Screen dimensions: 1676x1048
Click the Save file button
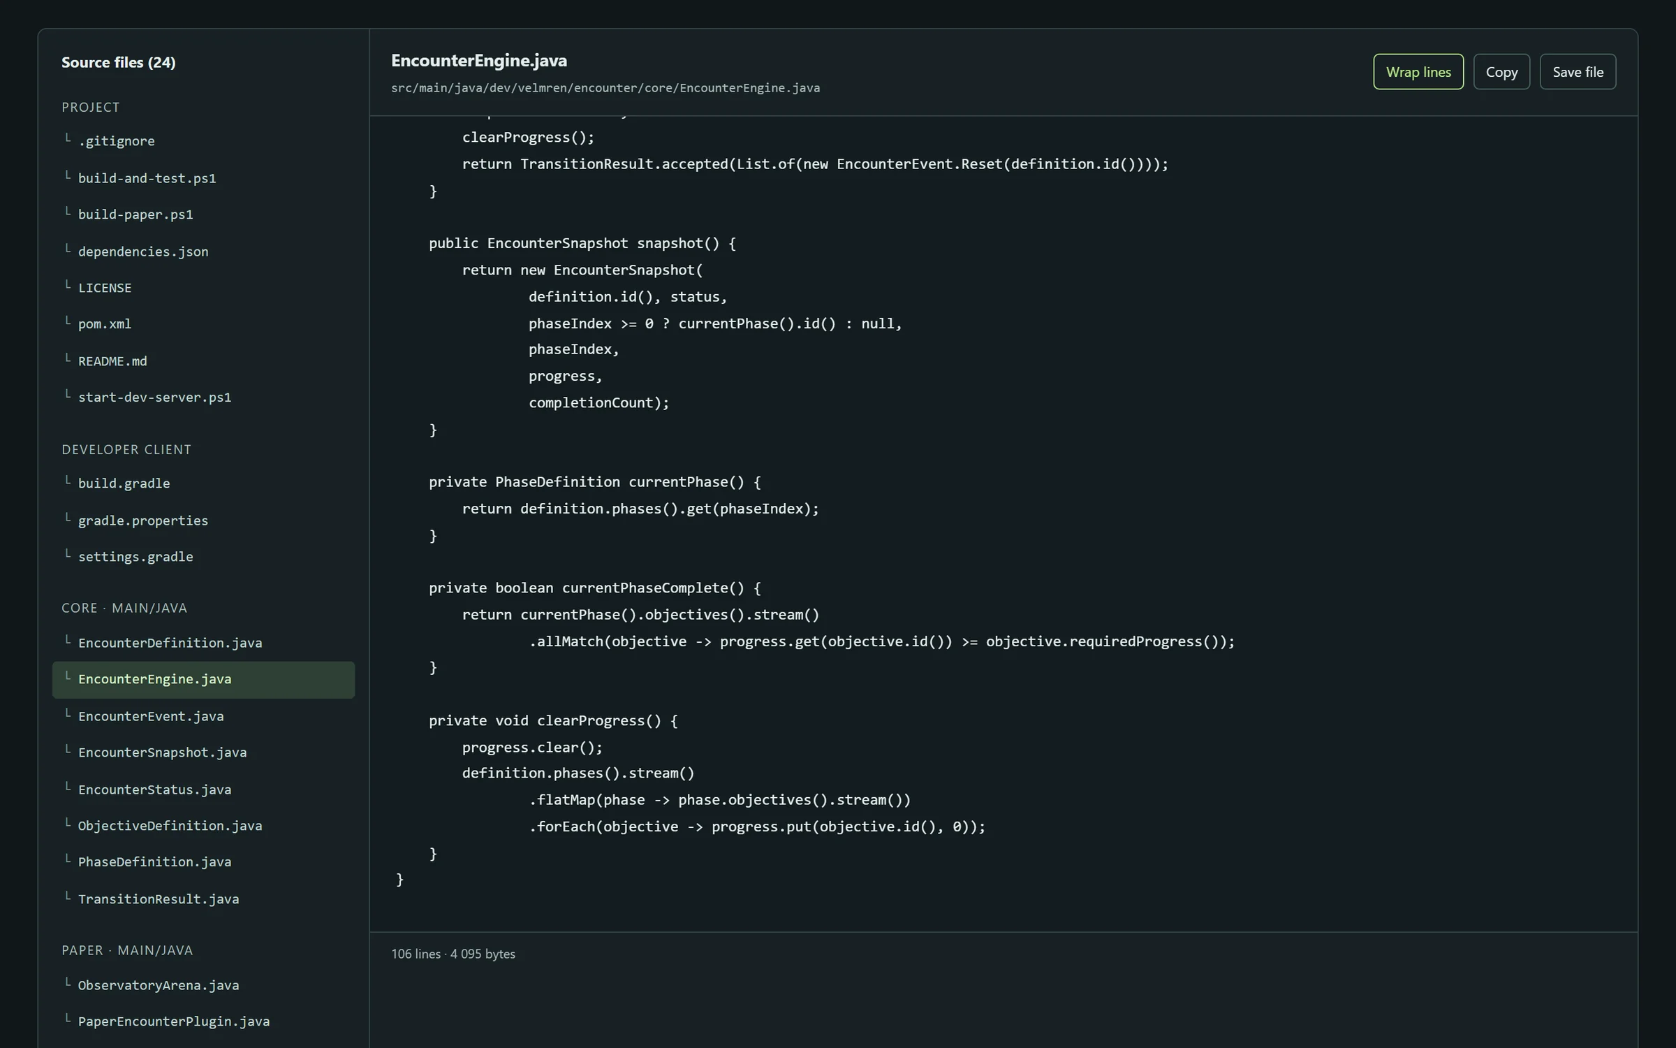1578,72
